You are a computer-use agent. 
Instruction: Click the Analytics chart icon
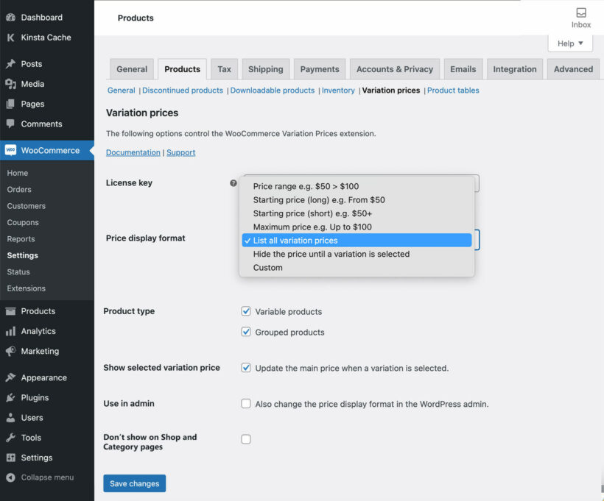coord(10,331)
